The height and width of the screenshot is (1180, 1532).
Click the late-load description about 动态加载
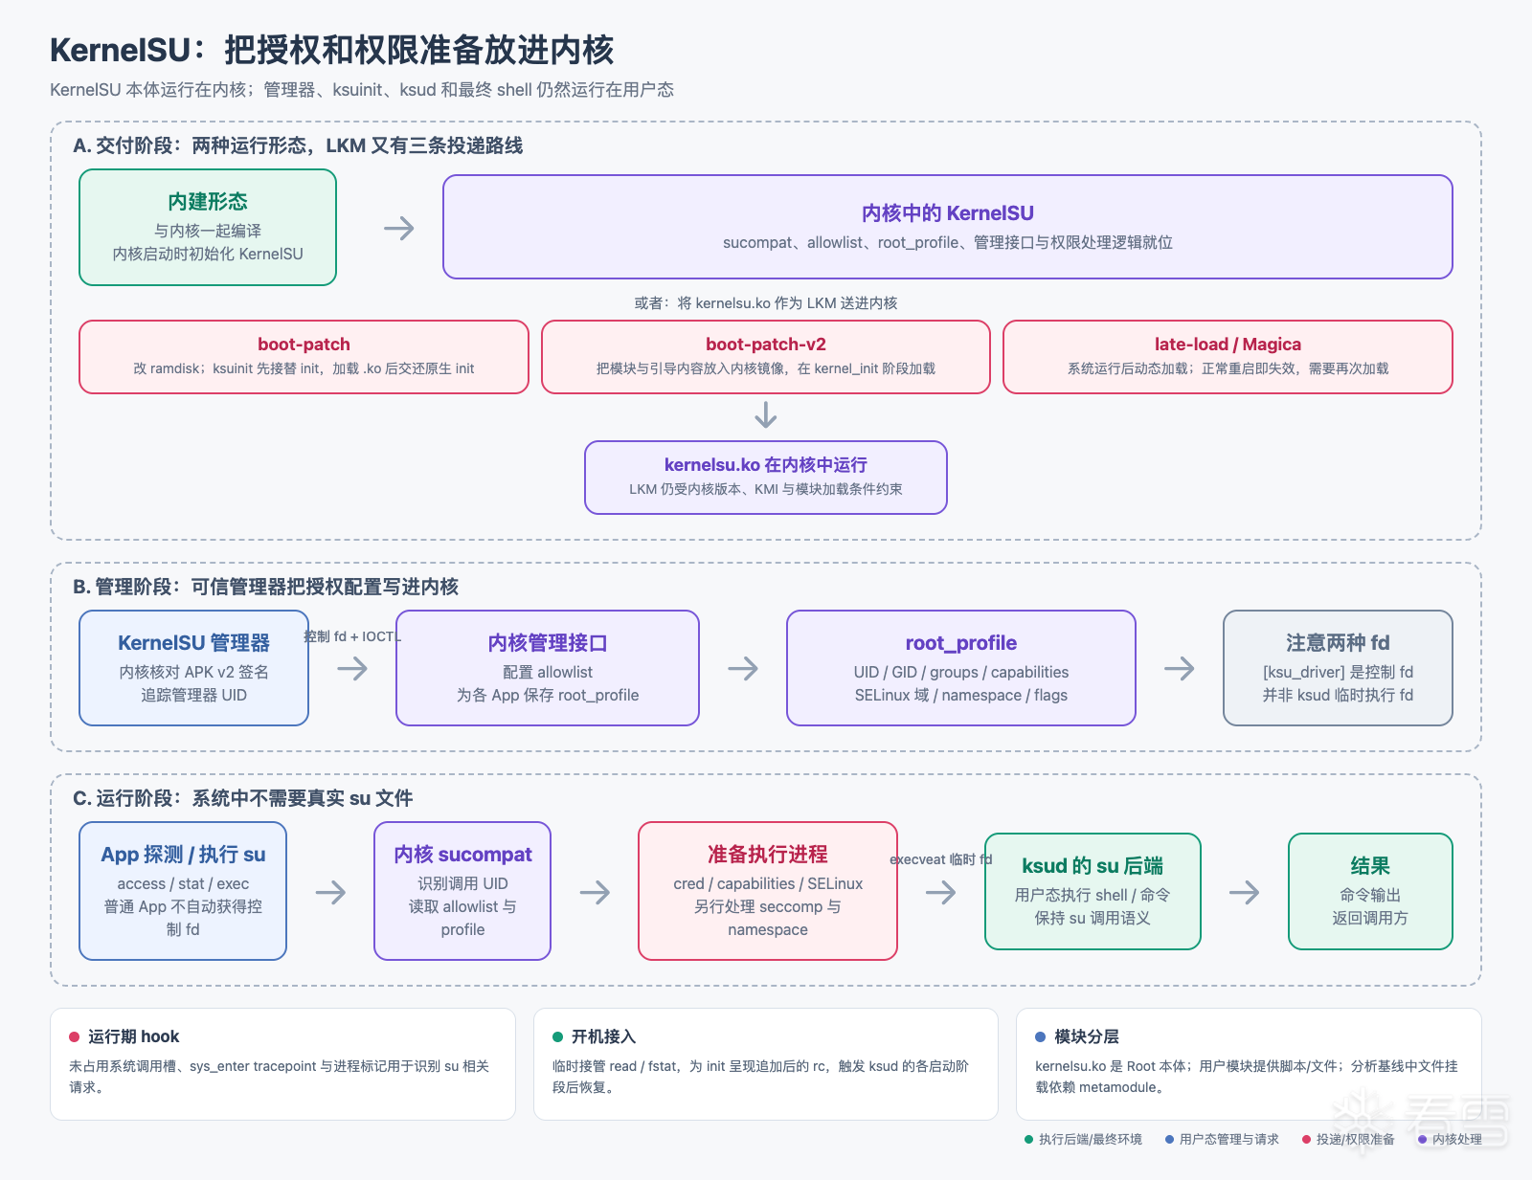coord(1228,368)
